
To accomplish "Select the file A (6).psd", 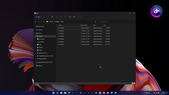I will 84,42.
